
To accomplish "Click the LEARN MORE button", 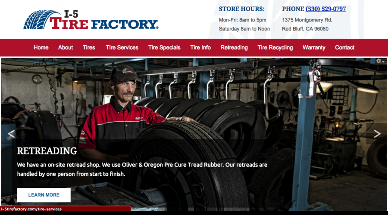I will pyautogui.click(x=44, y=195).
